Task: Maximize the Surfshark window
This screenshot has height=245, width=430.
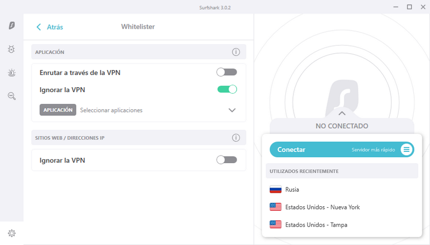Action: (409, 7)
